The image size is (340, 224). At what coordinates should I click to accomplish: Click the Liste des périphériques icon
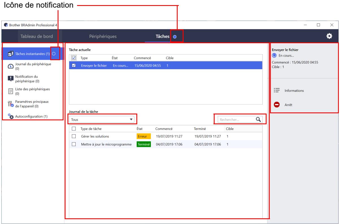click(x=11, y=91)
